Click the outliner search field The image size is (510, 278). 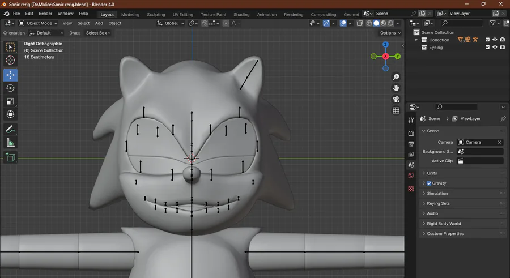(462, 23)
